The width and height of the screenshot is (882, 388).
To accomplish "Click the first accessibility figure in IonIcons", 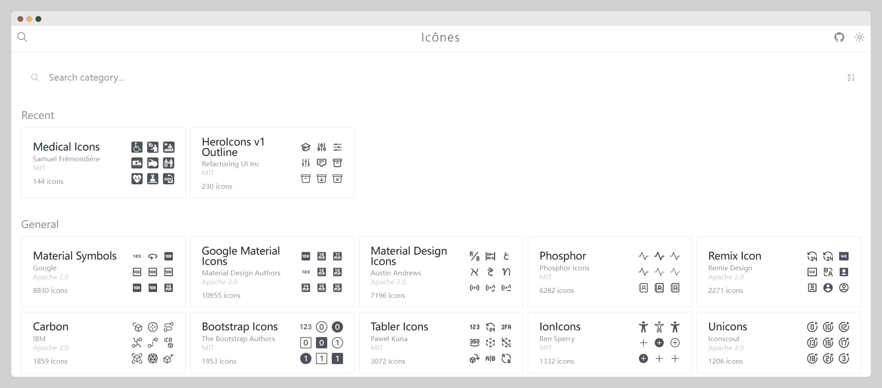I will (643, 327).
